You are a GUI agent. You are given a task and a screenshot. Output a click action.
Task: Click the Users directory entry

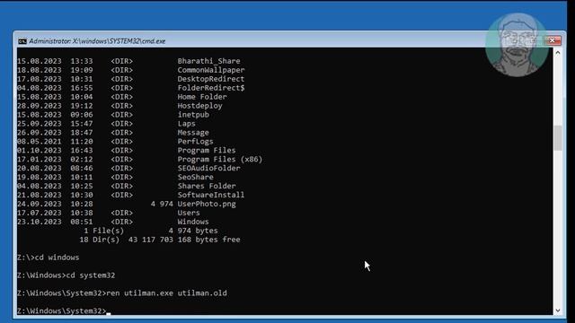tap(189, 213)
